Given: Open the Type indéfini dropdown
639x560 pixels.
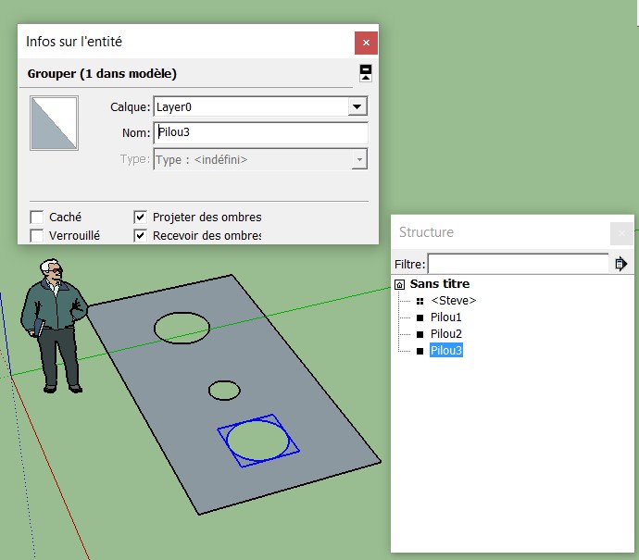Looking at the screenshot, I should [358, 159].
